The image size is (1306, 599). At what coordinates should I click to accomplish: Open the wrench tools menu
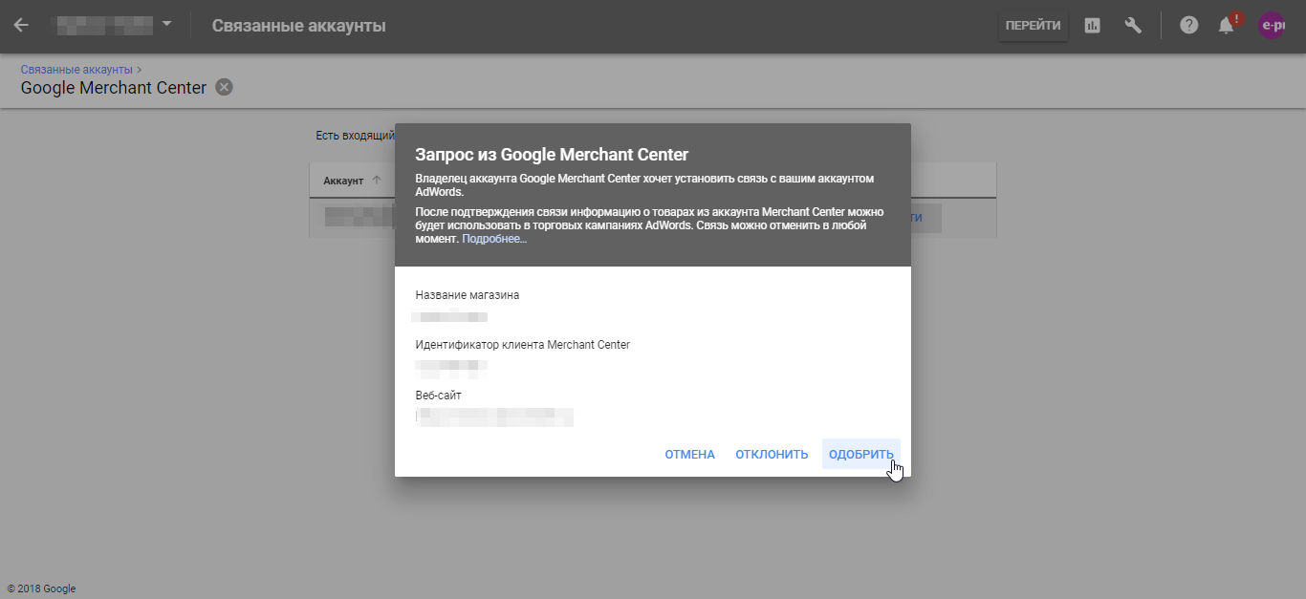[1133, 26]
